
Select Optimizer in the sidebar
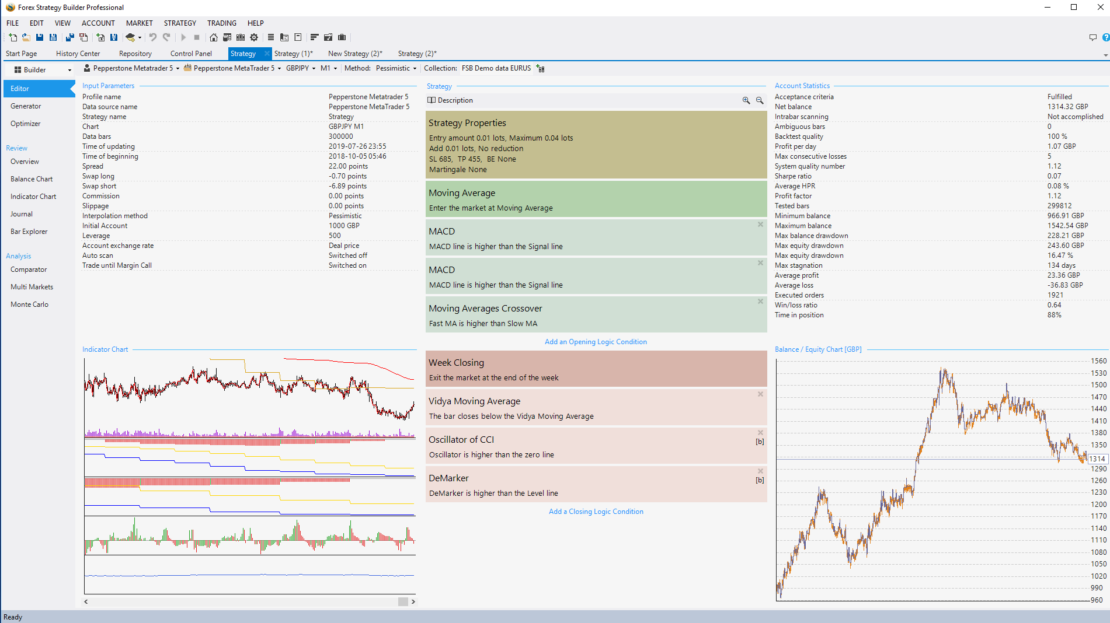(x=26, y=124)
